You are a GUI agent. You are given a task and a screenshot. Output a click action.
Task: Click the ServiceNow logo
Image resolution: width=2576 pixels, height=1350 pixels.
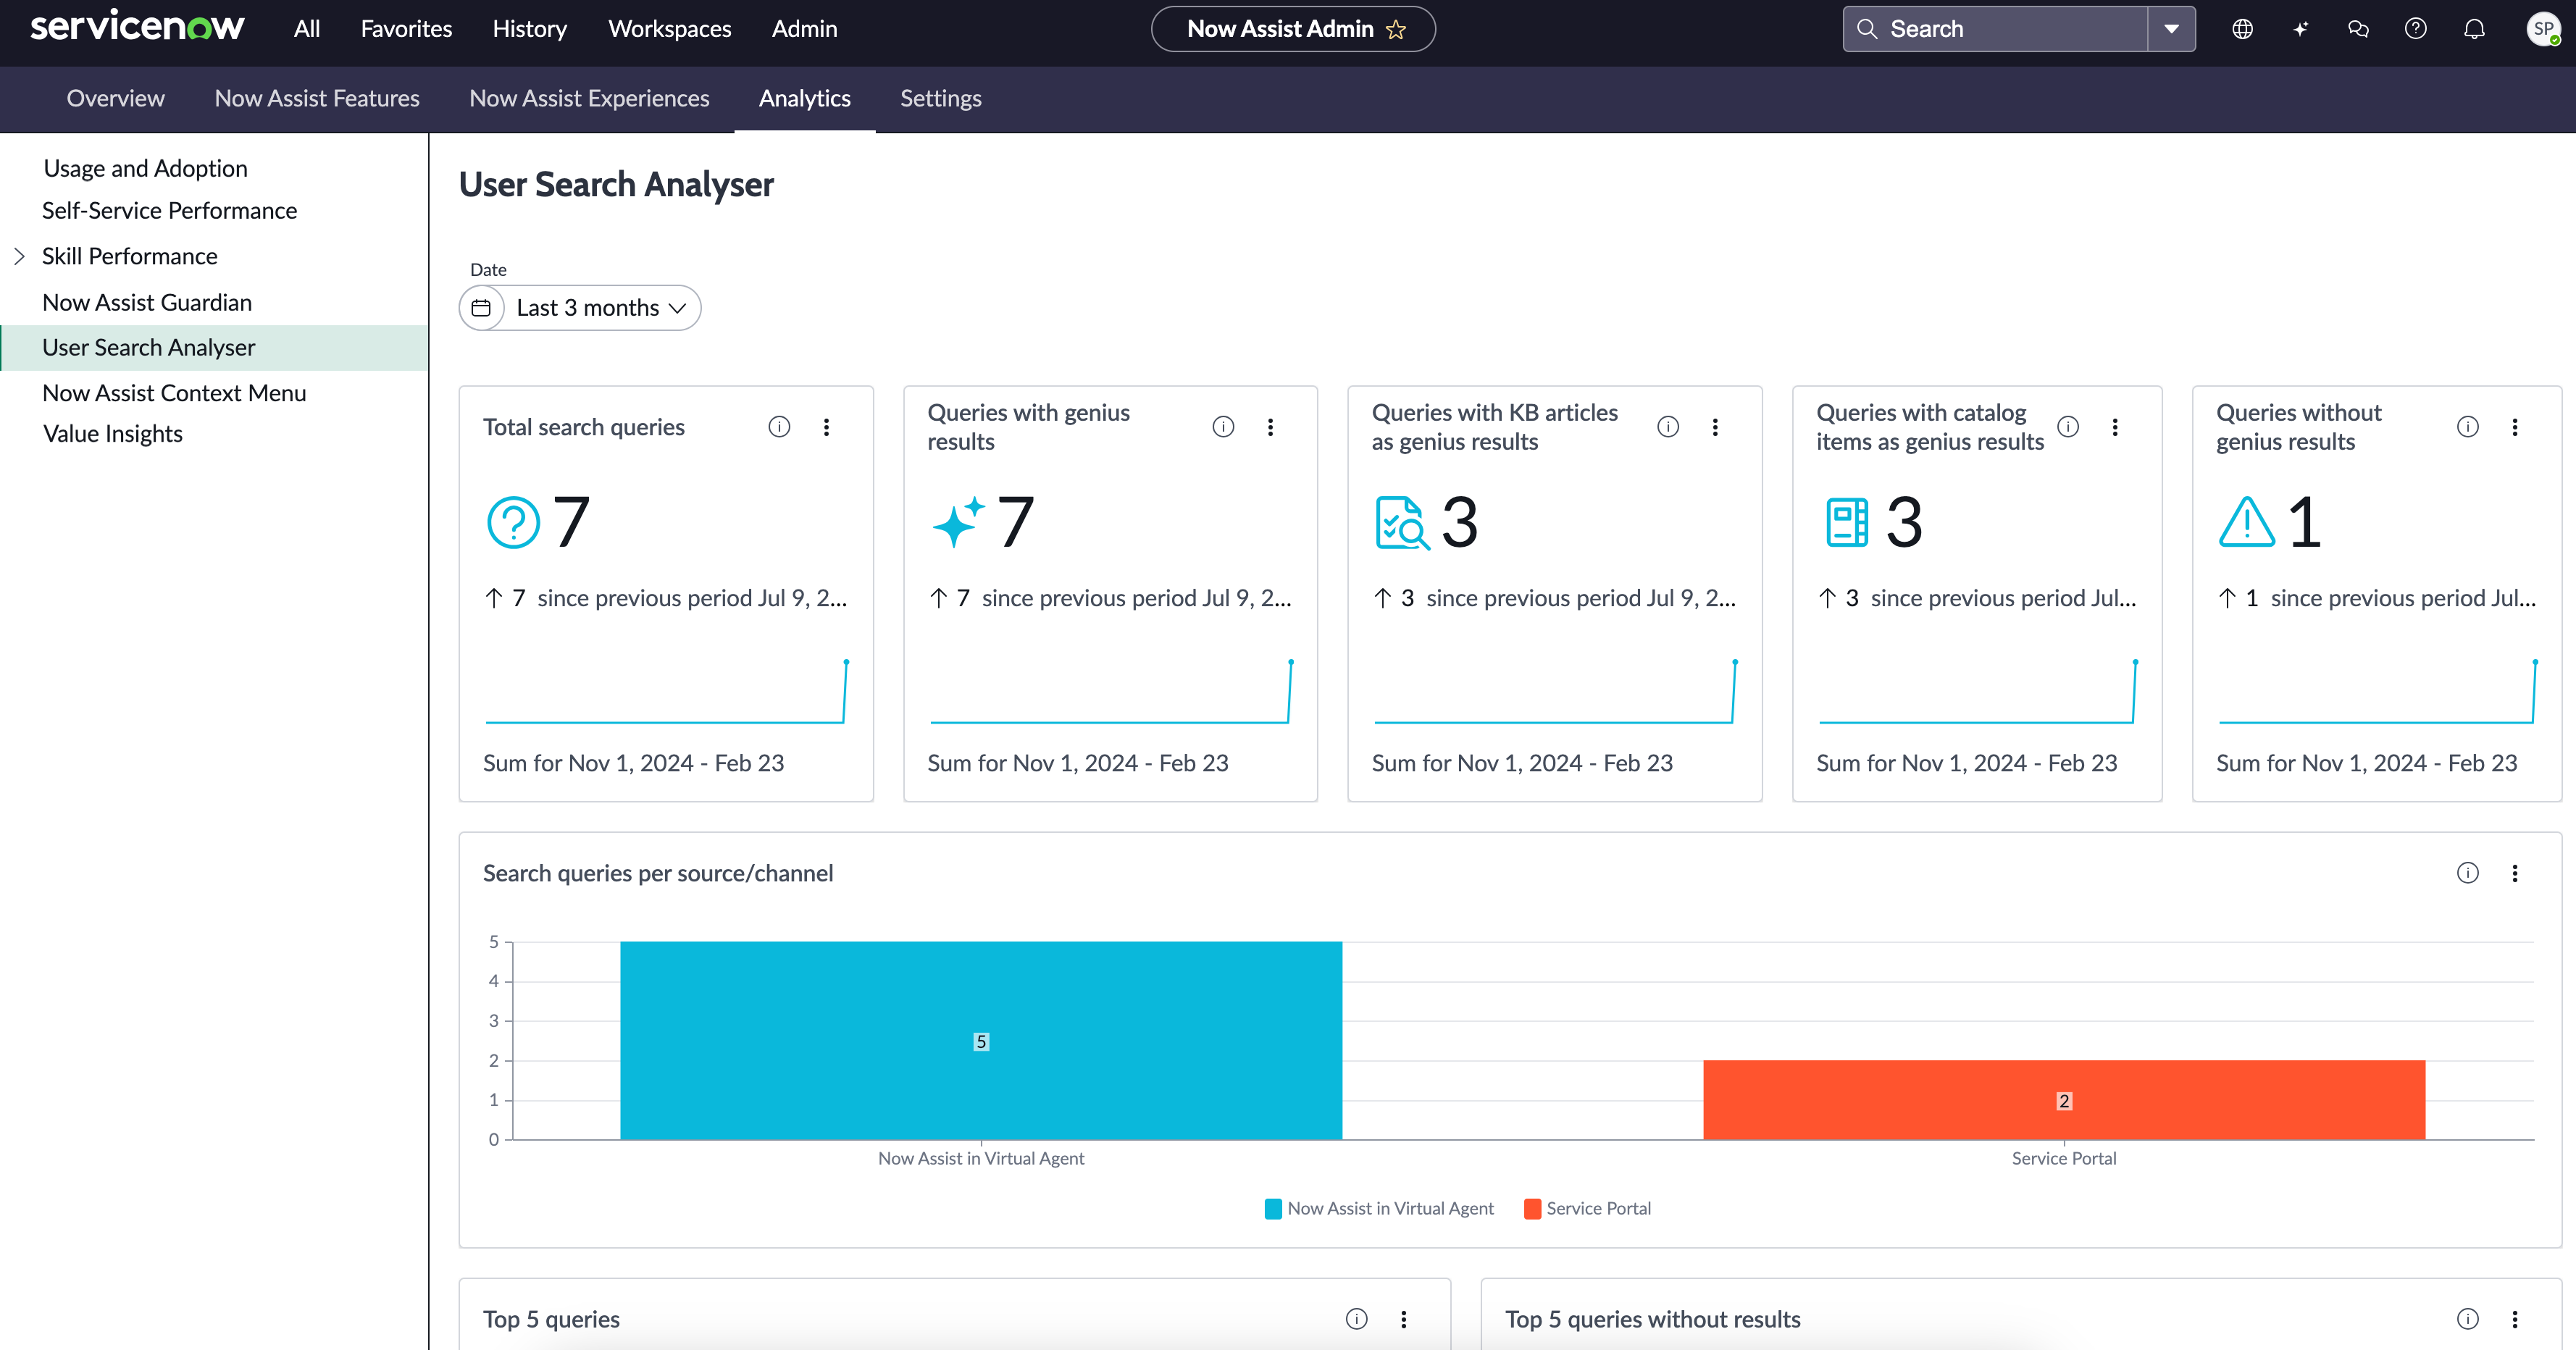pyautogui.click(x=137, y=27)
